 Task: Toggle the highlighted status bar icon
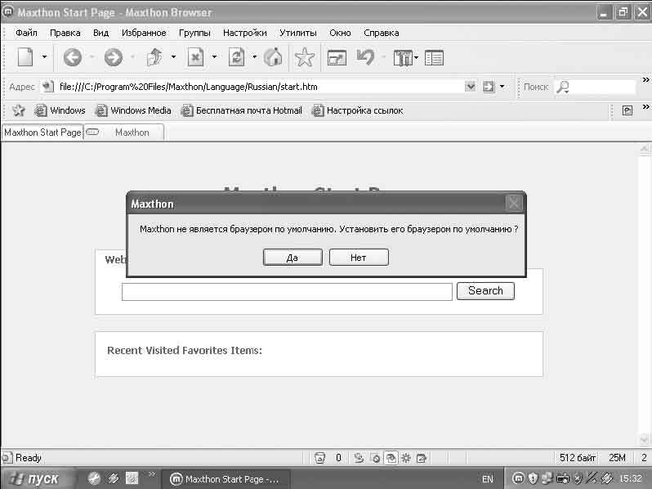click(391, 458)
